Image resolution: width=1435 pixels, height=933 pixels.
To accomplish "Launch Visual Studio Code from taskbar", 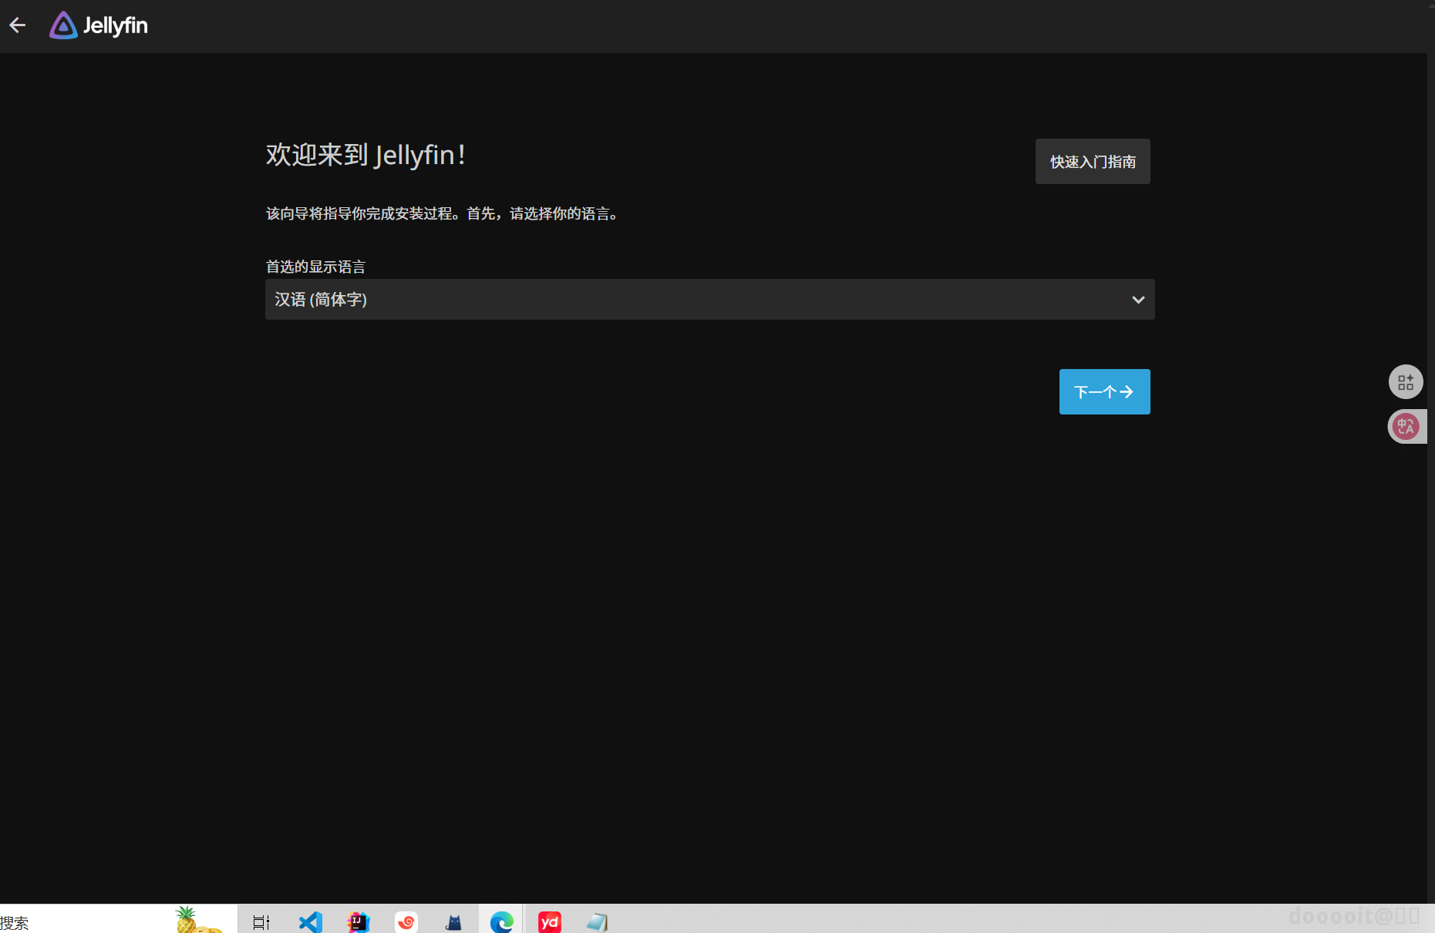I will (x=311, y=922).
